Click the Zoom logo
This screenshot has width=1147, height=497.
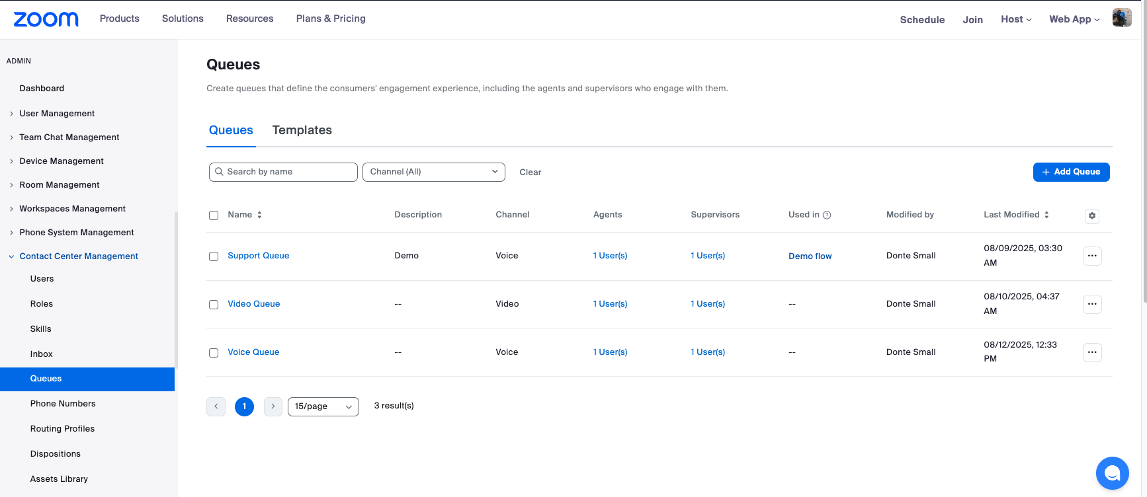click(x=46, y=19)
